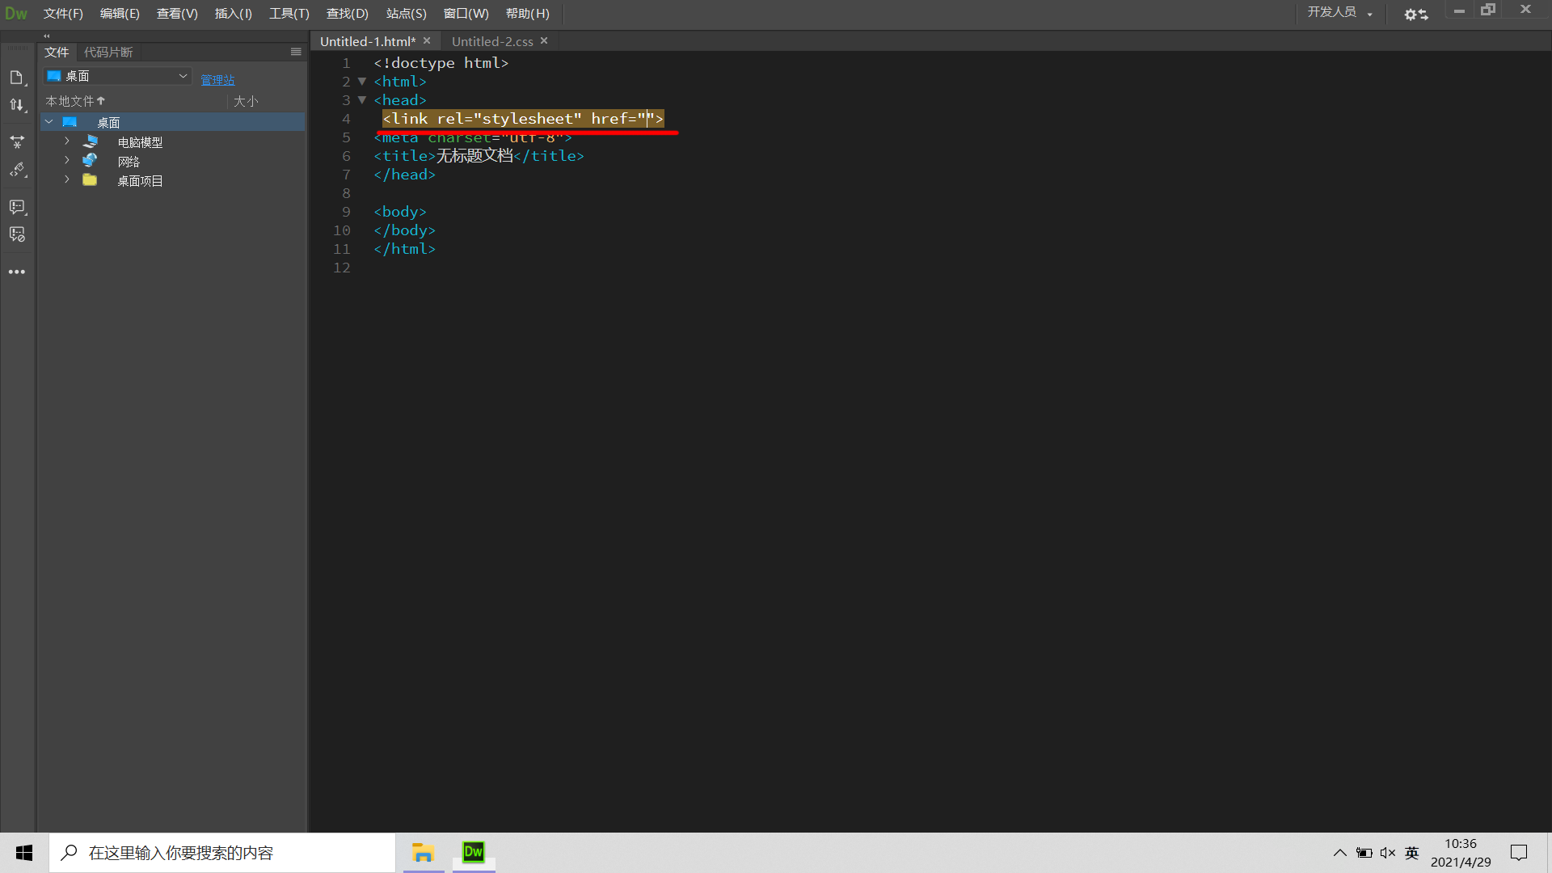Image resolution: width=1552 pixels, height=873 pixels.
Task: Open the 编辑(E) menu
Action: (x=120, y=14)
